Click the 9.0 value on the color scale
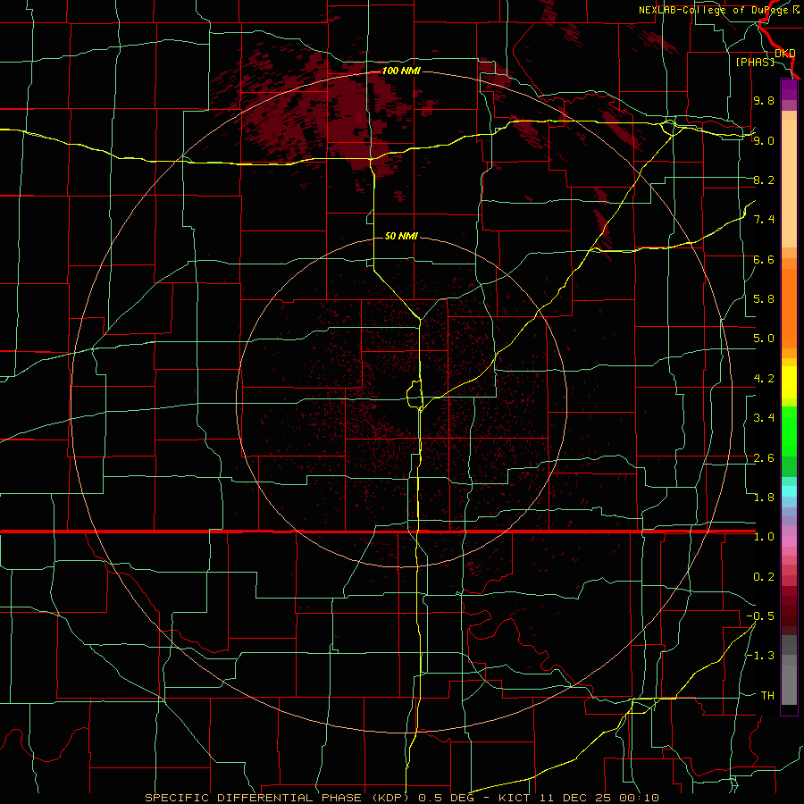The width and height of the screenshot is (804, 804). (764, 140)
